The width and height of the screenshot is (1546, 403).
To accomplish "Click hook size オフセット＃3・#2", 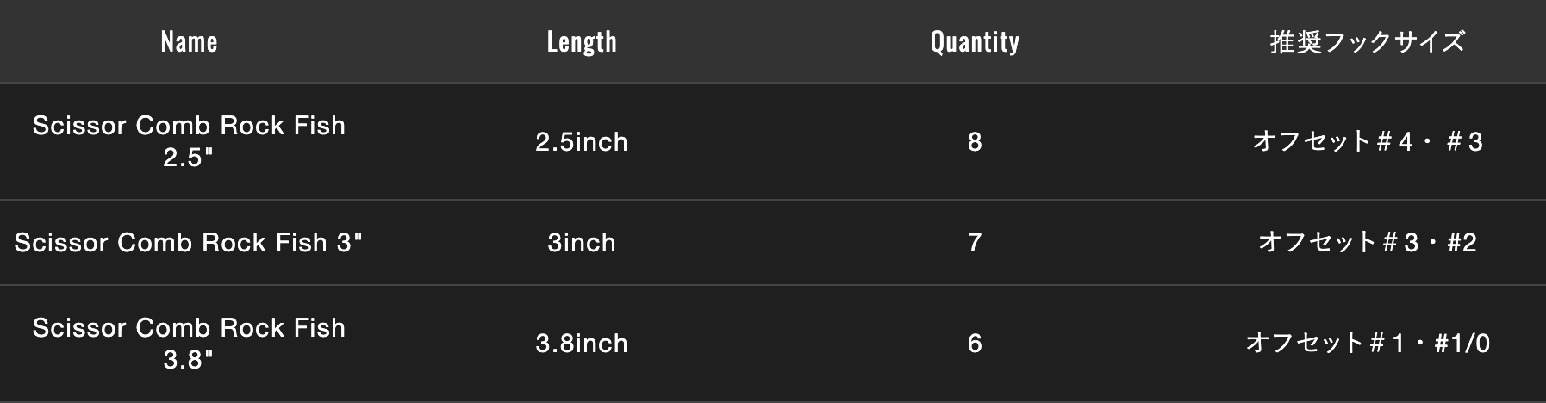I will coord(1368,242).
